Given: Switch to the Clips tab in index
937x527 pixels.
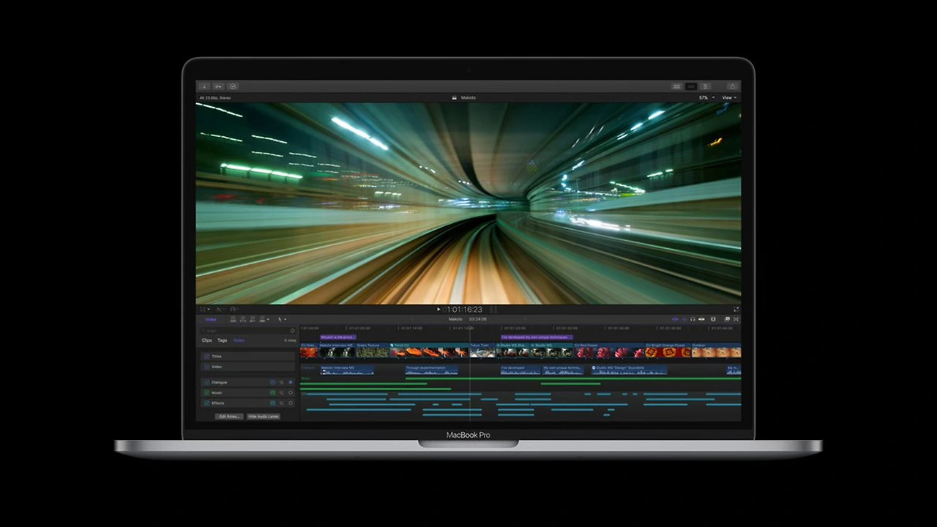Looking at the screenshot, I should (x=206, y=340).
